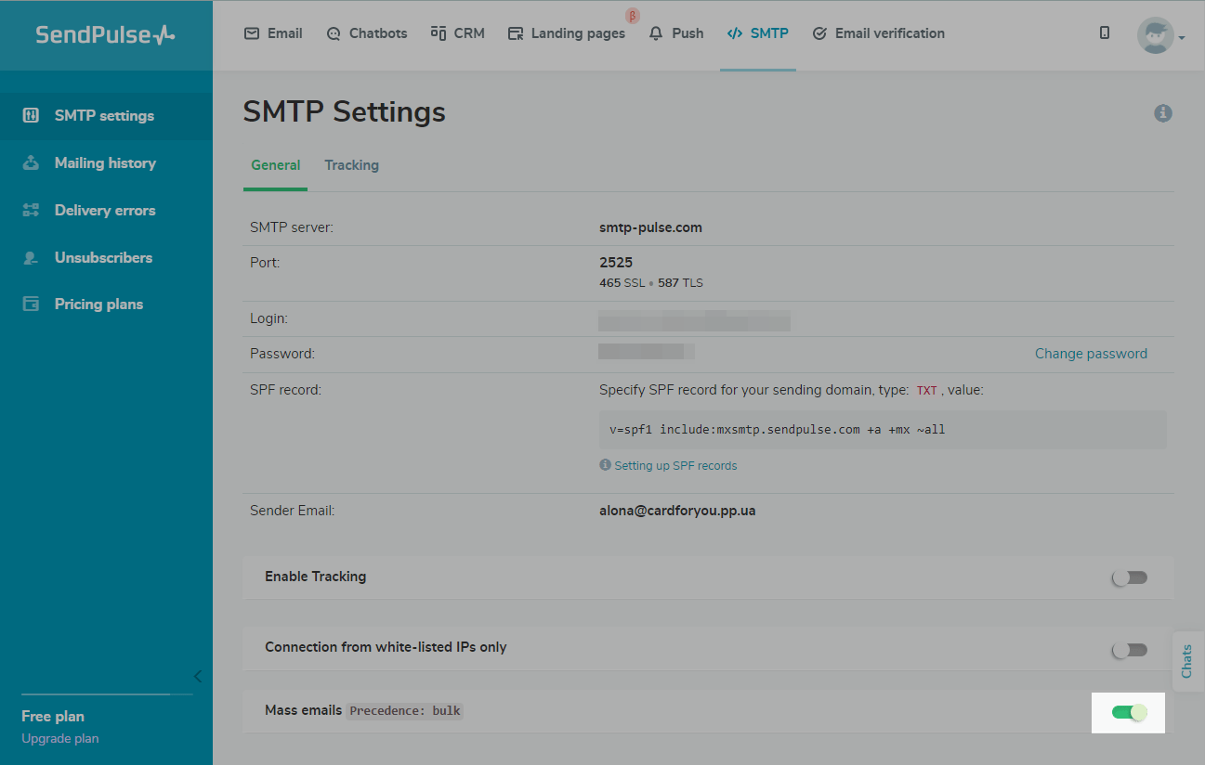Go to the CRM section
This screenshot has height=765, width=1205.
tap(458, 33)
